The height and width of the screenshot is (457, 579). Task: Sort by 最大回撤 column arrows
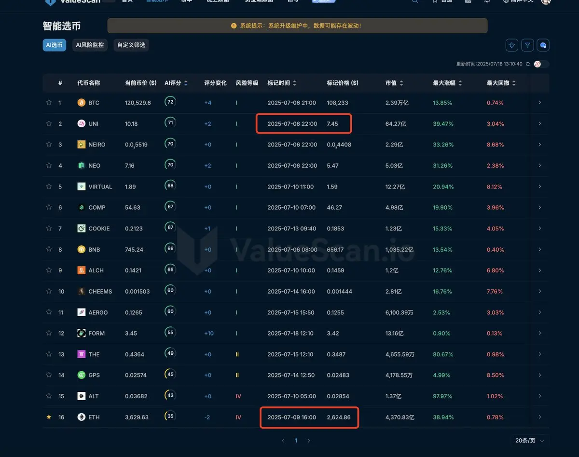pos(514,83)
